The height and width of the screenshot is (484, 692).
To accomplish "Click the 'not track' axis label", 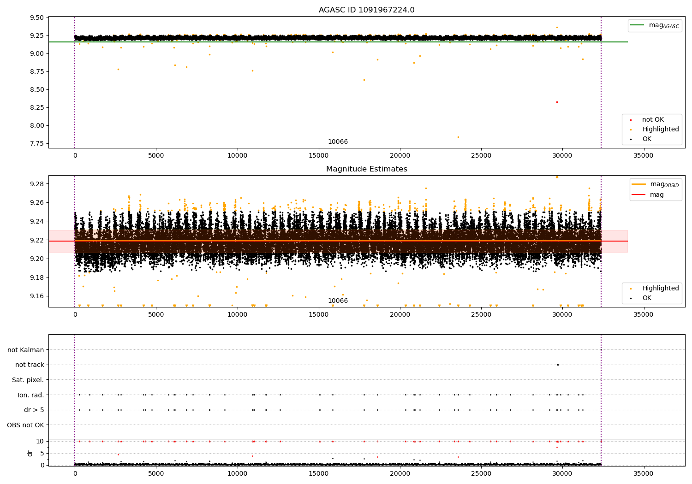I will coord(30,365).
